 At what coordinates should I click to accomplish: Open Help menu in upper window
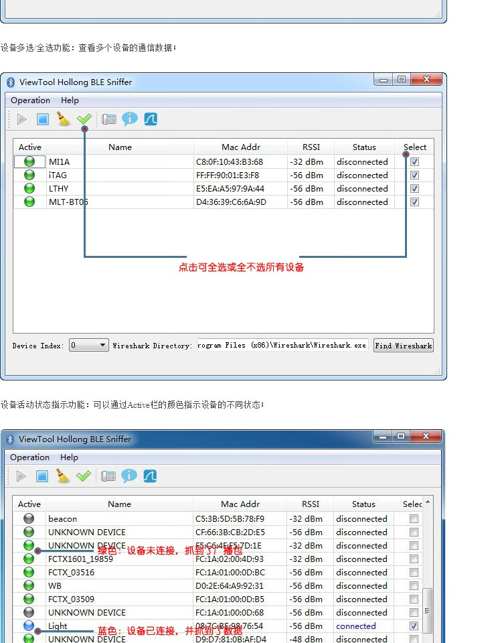pyautogui.click(x=70, y=100)
